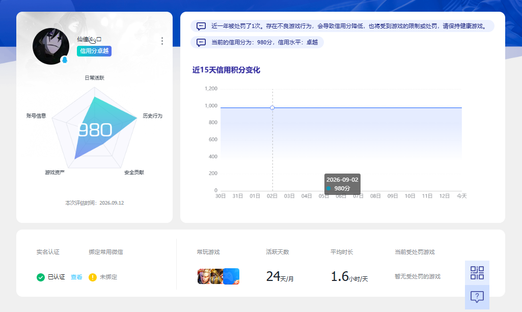Select the second game icon in 常玩游戏
Viewport: 522px width, 312px height.
217,276
